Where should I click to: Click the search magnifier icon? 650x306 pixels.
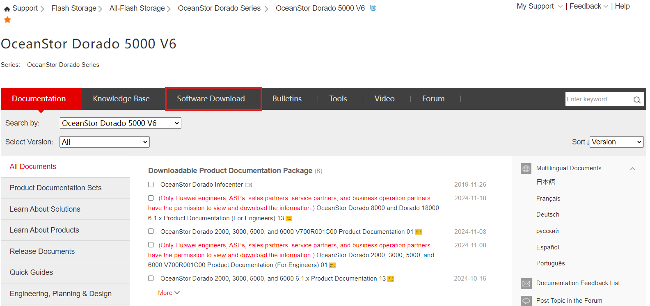637,100
